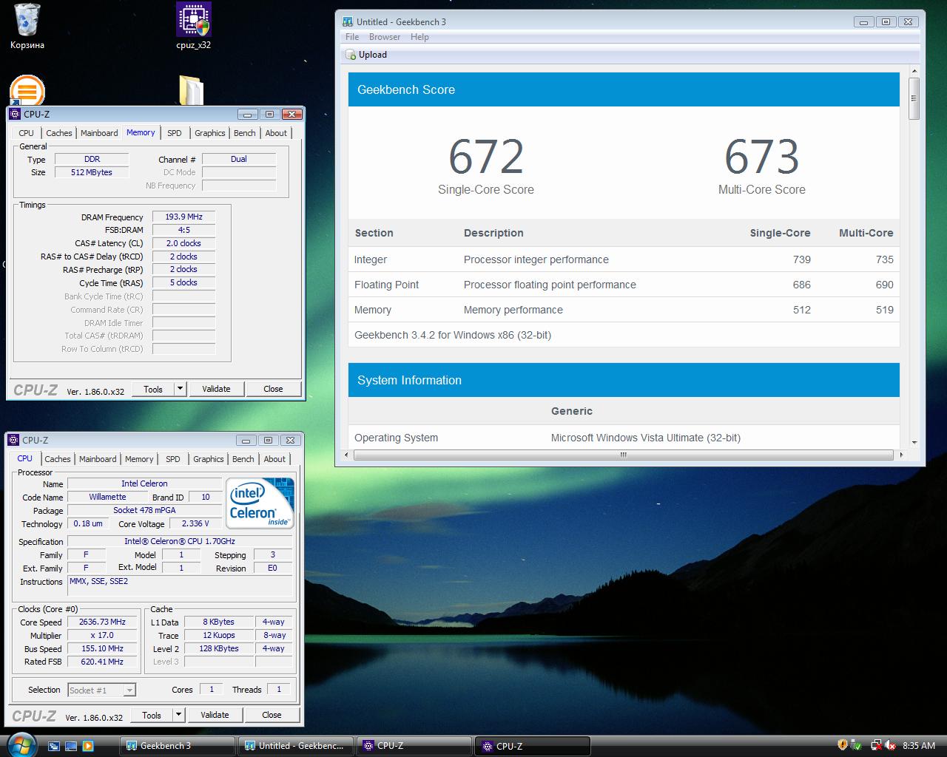The image size is (947, 757).
Task: Click the CPU-Z title icon of Memory window
Action: click(x=15, y=114)
